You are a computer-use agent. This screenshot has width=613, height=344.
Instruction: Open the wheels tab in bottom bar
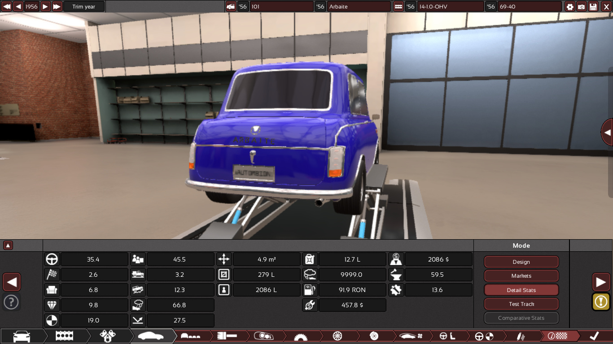(337, 336)
